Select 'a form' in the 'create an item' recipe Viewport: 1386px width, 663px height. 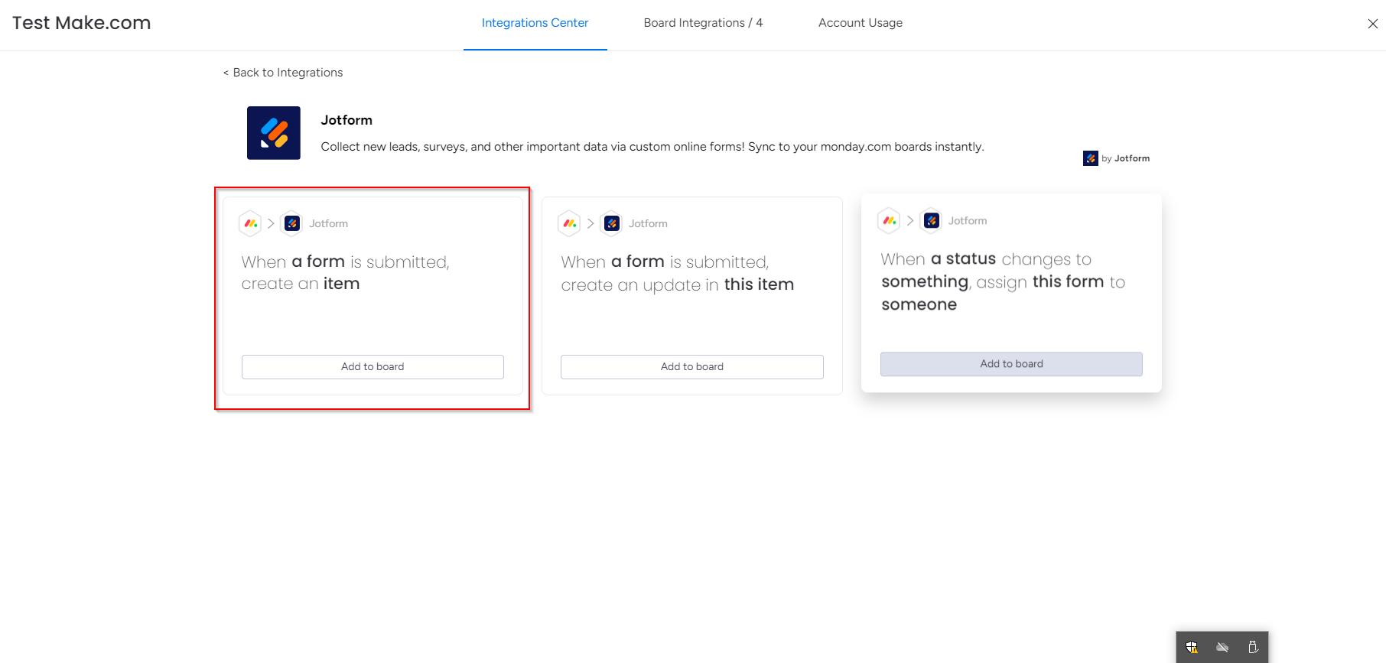point(318,262)
